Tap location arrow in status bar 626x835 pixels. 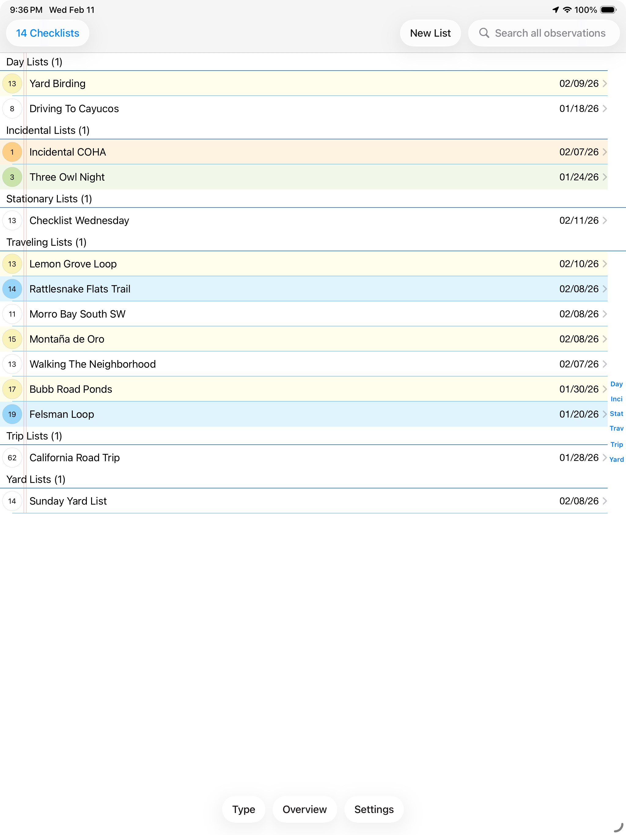[555, 10]
